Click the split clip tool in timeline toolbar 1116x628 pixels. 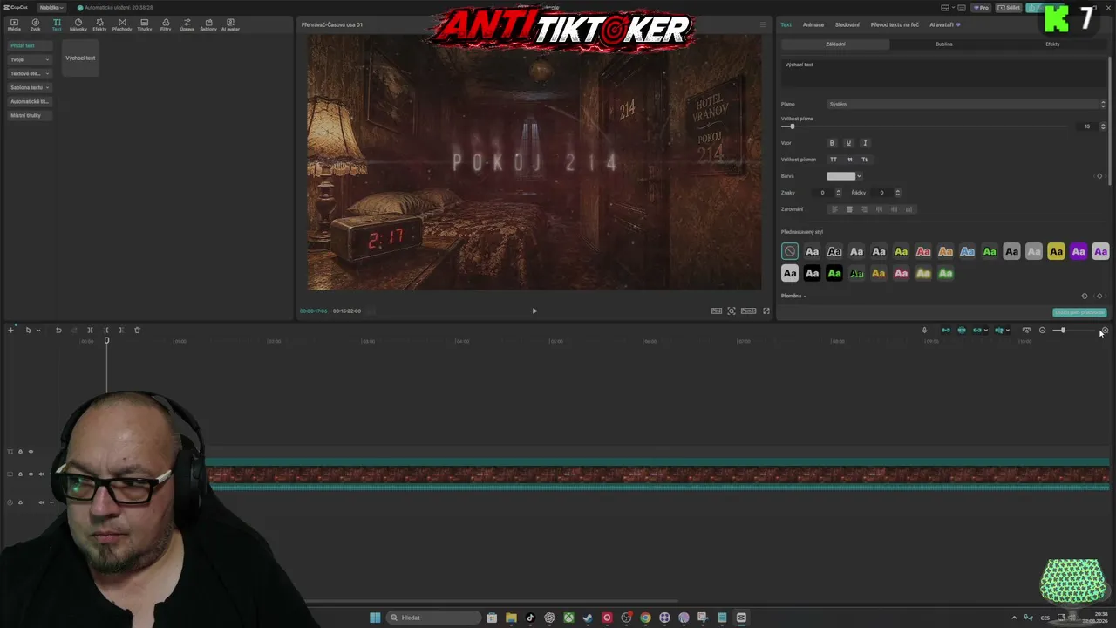90,331
